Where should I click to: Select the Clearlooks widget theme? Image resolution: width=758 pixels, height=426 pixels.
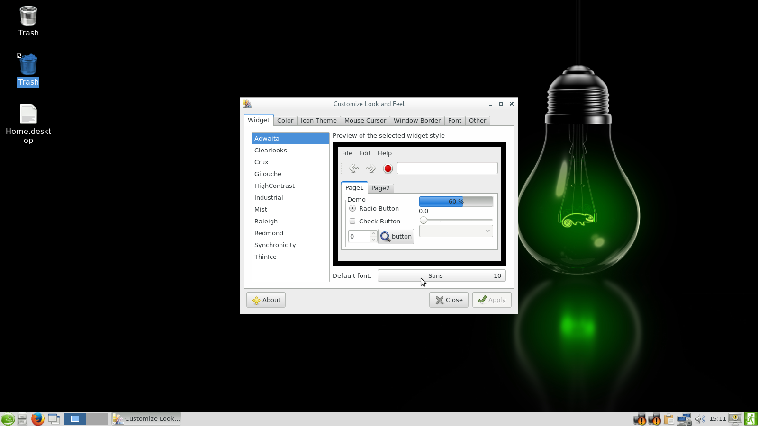(x=271, y=151)
